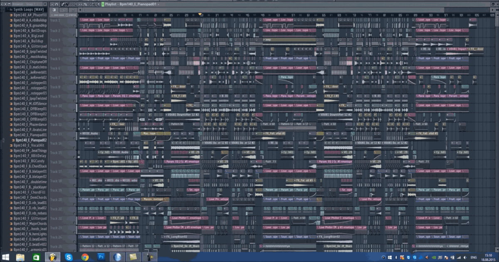This screenshot has width=499, height=262.
Task: Mute Track 5 using its dot
Action: 74,63
